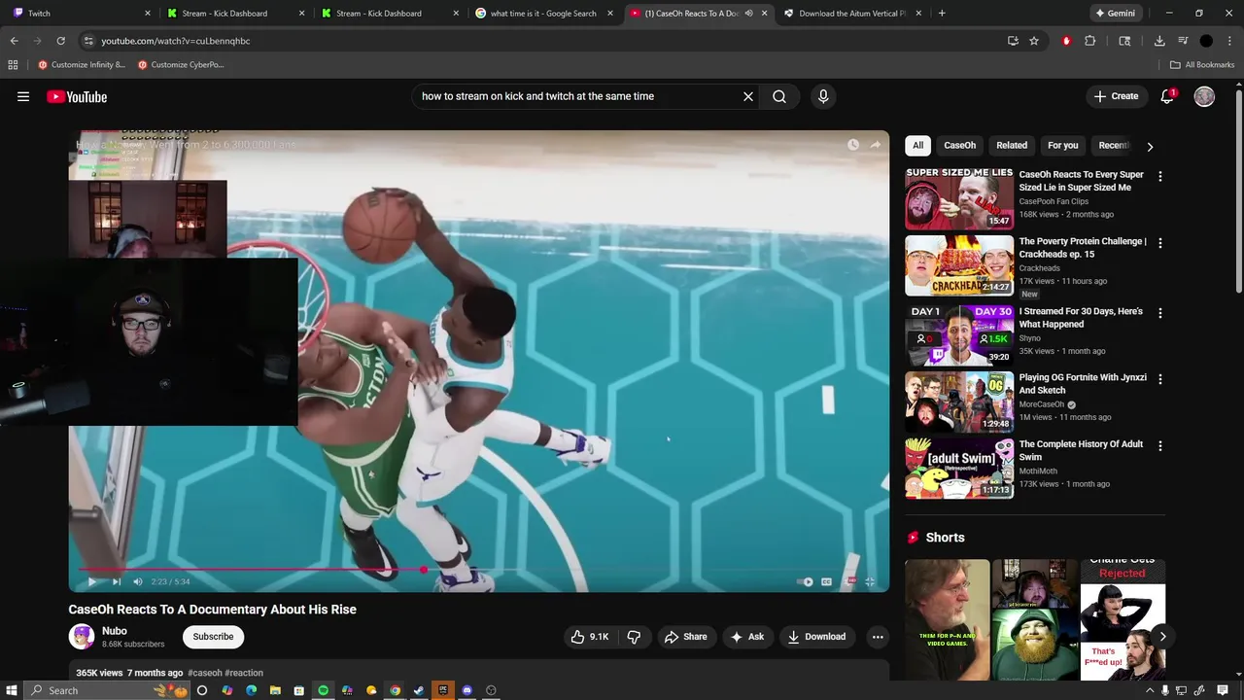Open the Nubo channel name link

(x=115, y=631)
